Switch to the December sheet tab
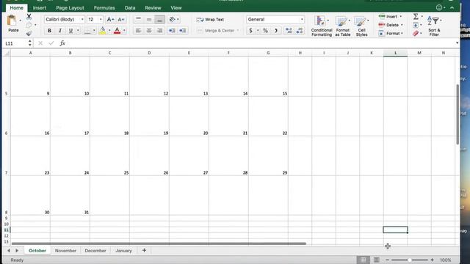Viewport: 470px width, 264px height. click(x=95, y=251)
